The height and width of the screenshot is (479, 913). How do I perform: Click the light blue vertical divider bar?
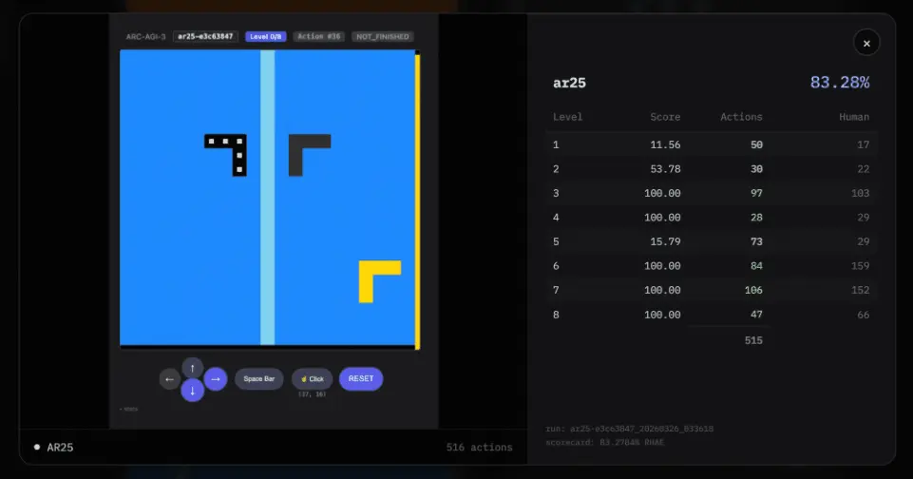coord(267,197)
